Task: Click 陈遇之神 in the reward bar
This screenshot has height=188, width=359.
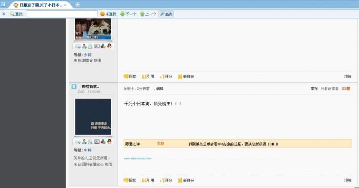Action: [132, 144]
